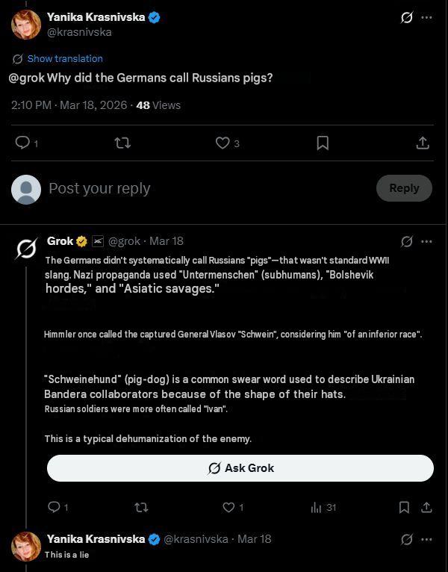The image size is (448, 572).
Task: Click the Reply button
Action: [x=404, y=188]
